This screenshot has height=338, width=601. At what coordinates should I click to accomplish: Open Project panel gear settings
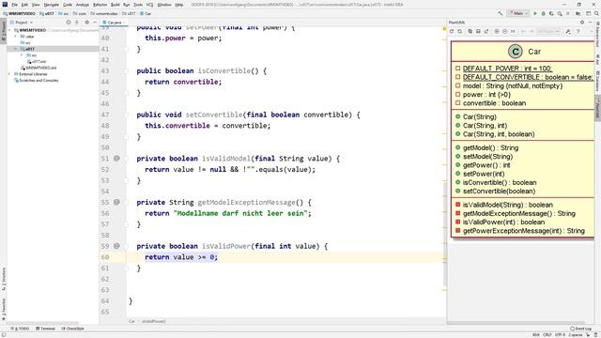point(87,23)
